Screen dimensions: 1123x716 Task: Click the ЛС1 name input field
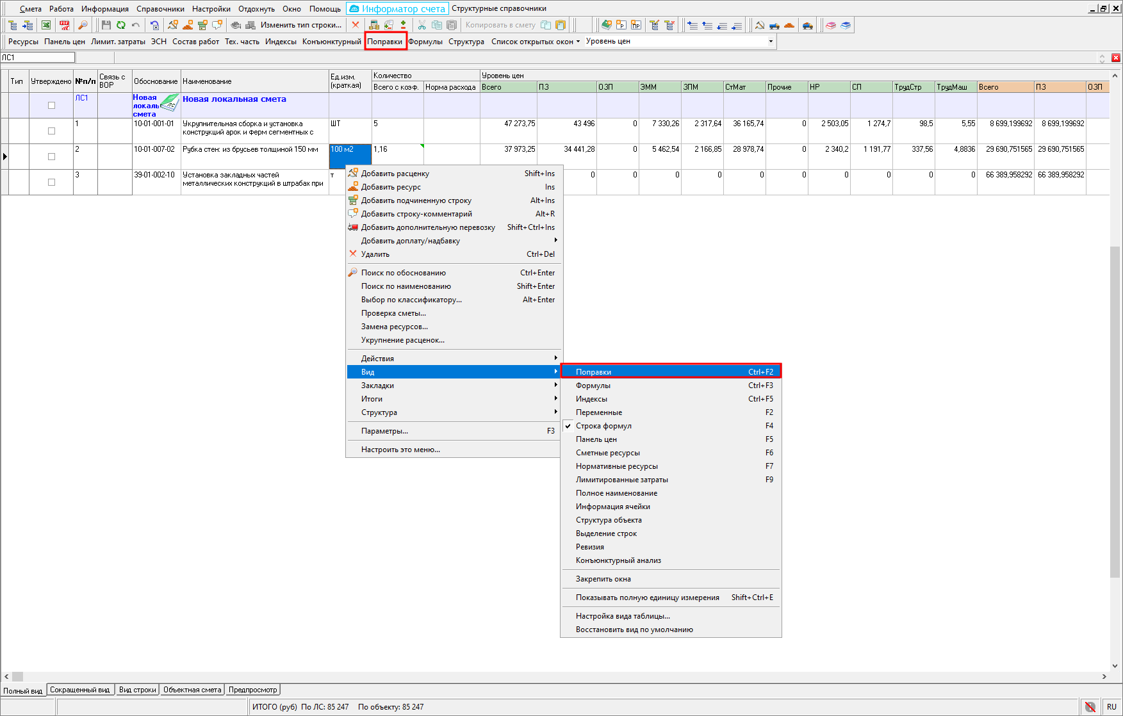tap(38, 58)
